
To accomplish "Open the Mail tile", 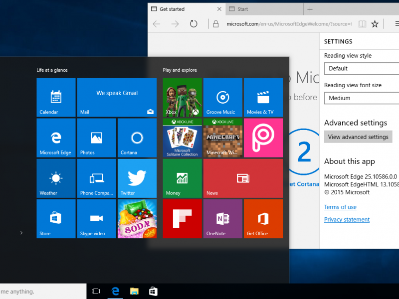I will pos(117,97).
